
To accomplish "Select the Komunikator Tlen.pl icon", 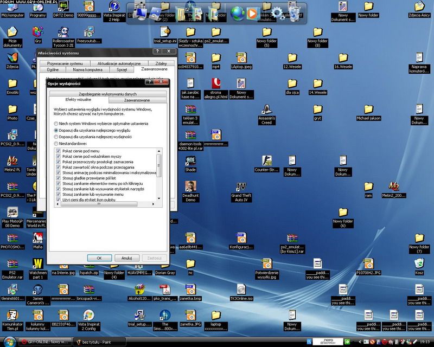I will pyautogui.click(x=12, y=320).
